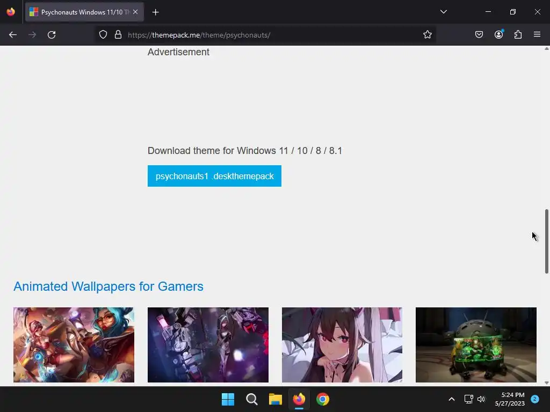550x412 pixels.
Task: Launch Google Chrome from the taskbar
Action: pos(323,399)
